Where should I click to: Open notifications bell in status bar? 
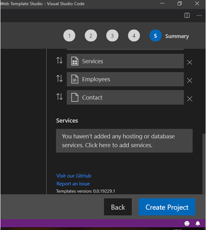pos(198,223)
